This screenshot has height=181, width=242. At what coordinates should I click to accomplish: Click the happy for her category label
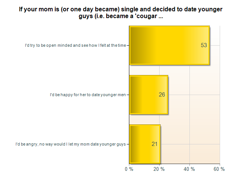[88, 95]
